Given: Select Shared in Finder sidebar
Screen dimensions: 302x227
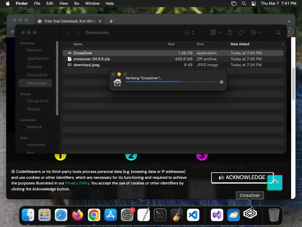Looking at the screenshot, I should 33,109.
